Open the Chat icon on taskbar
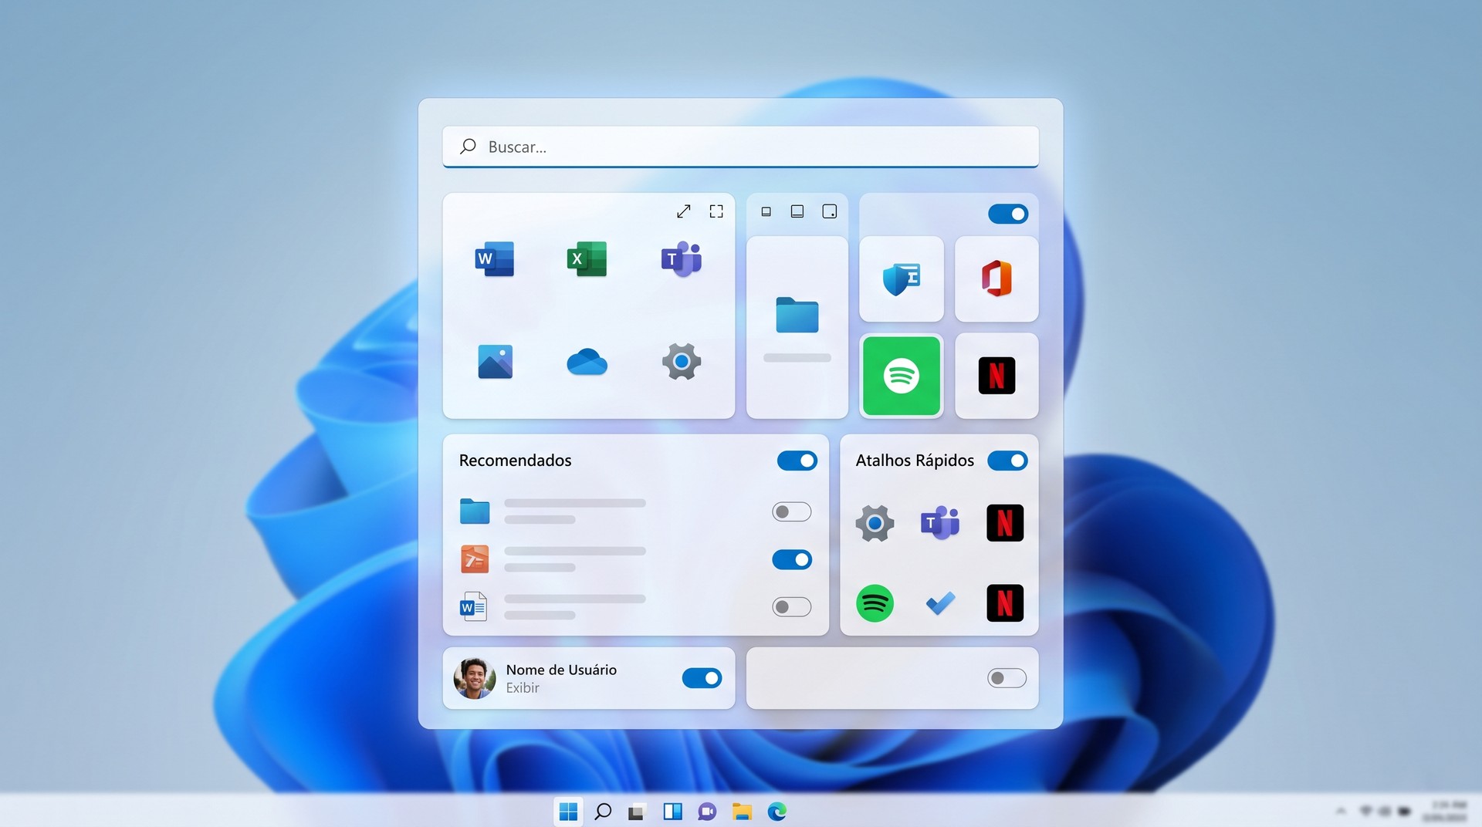The height and width of the screenshot is (827, 1482). pos(707,812)
